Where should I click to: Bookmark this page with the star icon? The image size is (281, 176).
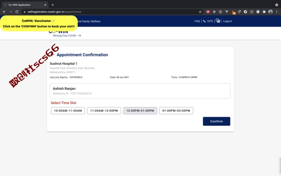point(200,12)
